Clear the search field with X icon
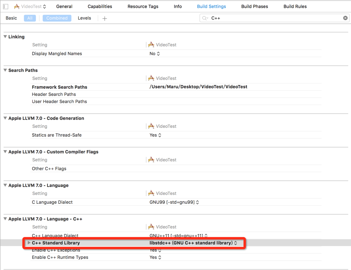This screenshot has height=270, width=351. click(345, 18)
